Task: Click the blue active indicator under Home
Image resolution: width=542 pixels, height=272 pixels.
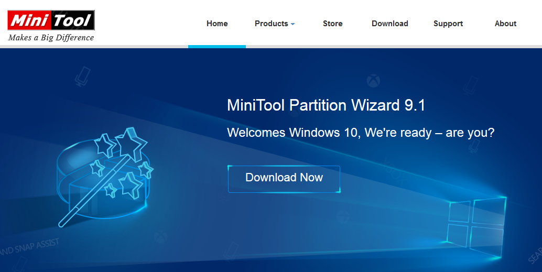Action: click(217, 46)
